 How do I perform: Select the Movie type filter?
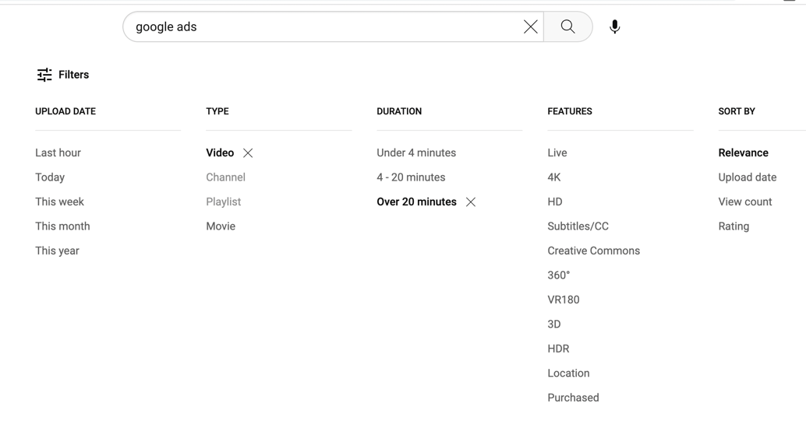221,226
